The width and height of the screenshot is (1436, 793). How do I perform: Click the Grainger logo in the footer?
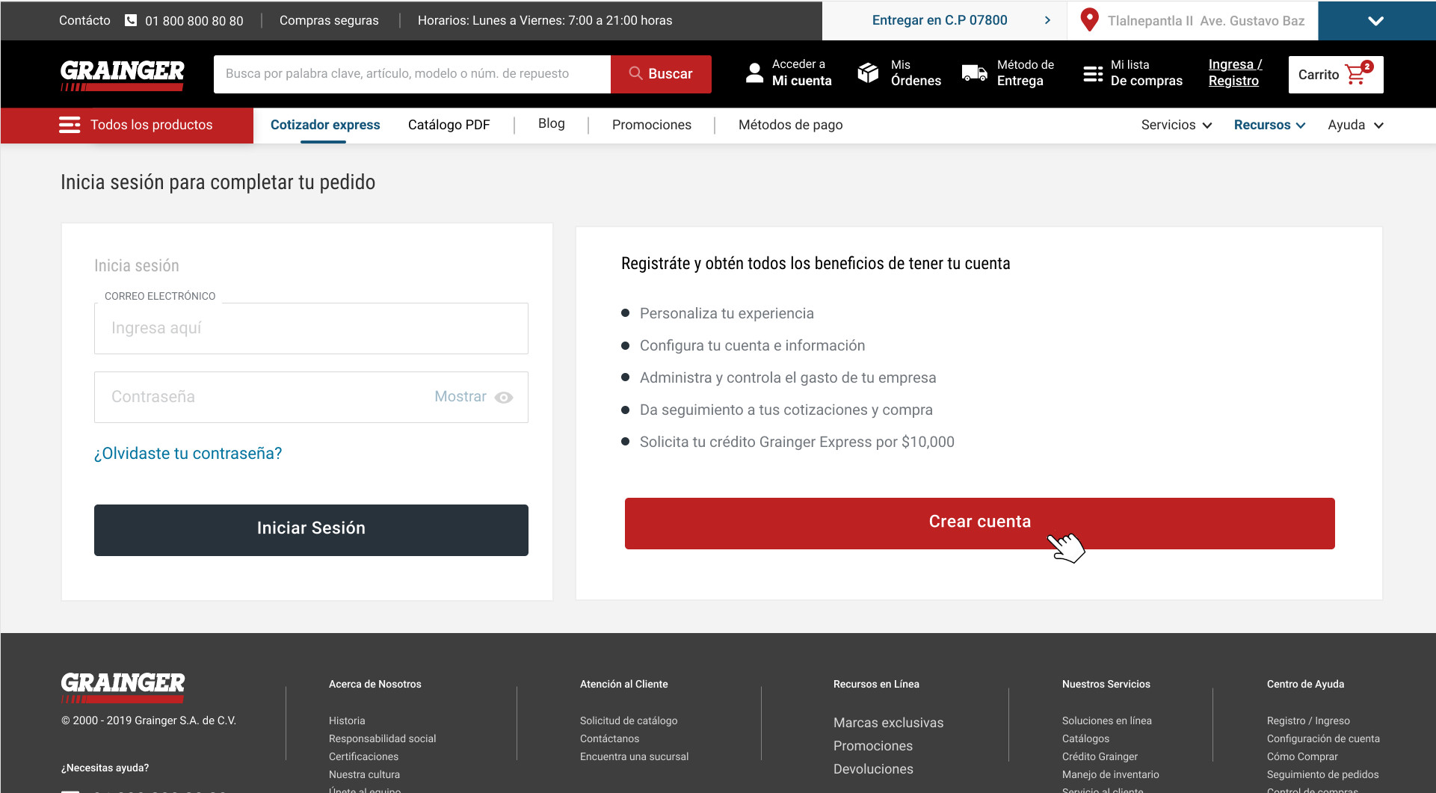123,688
